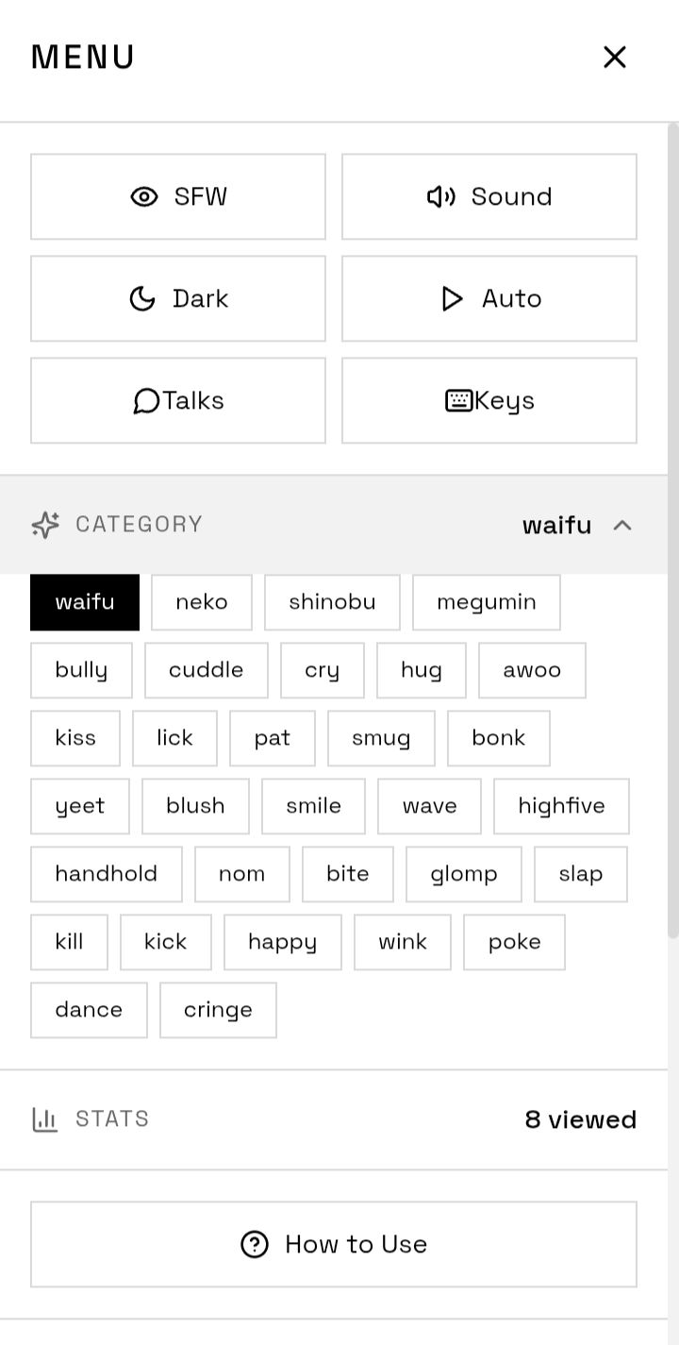Click the speech bubble icon on Talks
679x1345 pixels.
146,400
